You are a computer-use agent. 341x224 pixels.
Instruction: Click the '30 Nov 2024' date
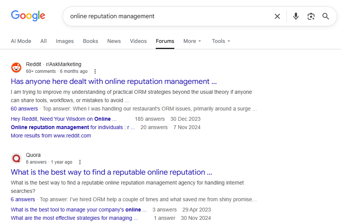(196, 218)
